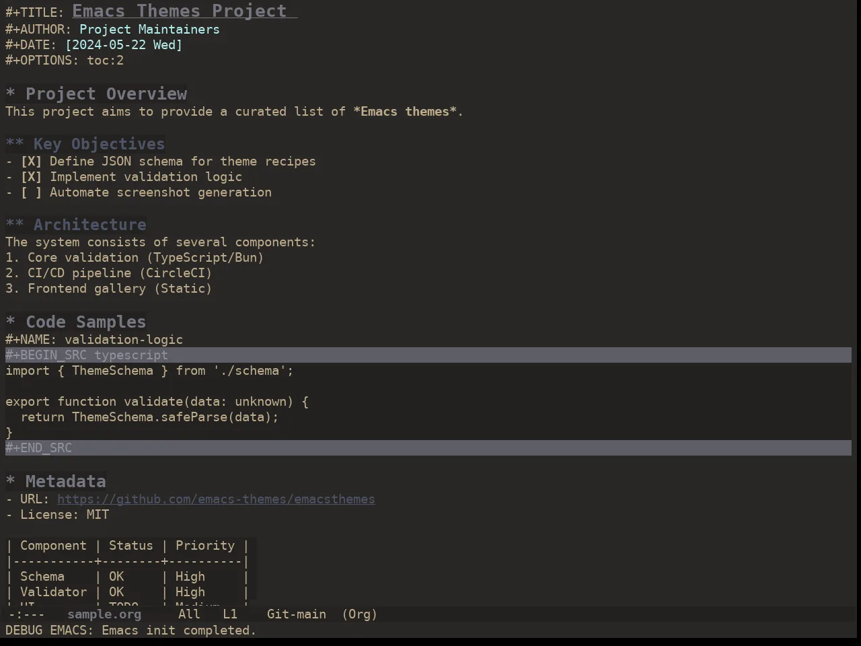This screenshot has width=861, height=646.
Task: Click 'sample.org' buffer name in mode line
Action: tap(104, 614)
